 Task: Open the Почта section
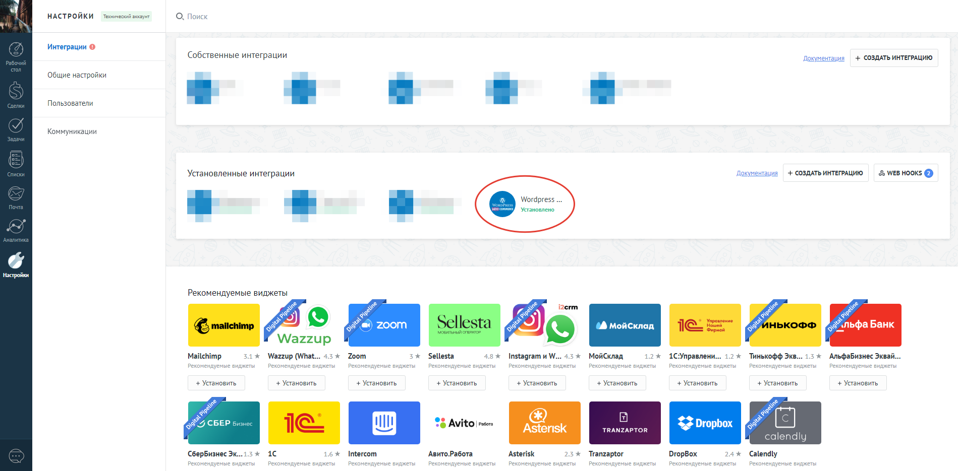[x=16, y=195]
